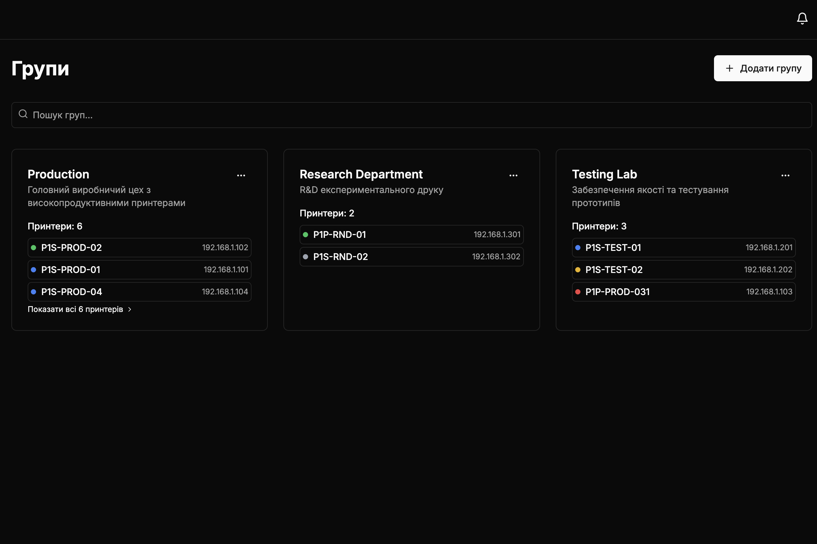Open the notifications bell icon
This screenshot has height=544, width=817.
802,19
